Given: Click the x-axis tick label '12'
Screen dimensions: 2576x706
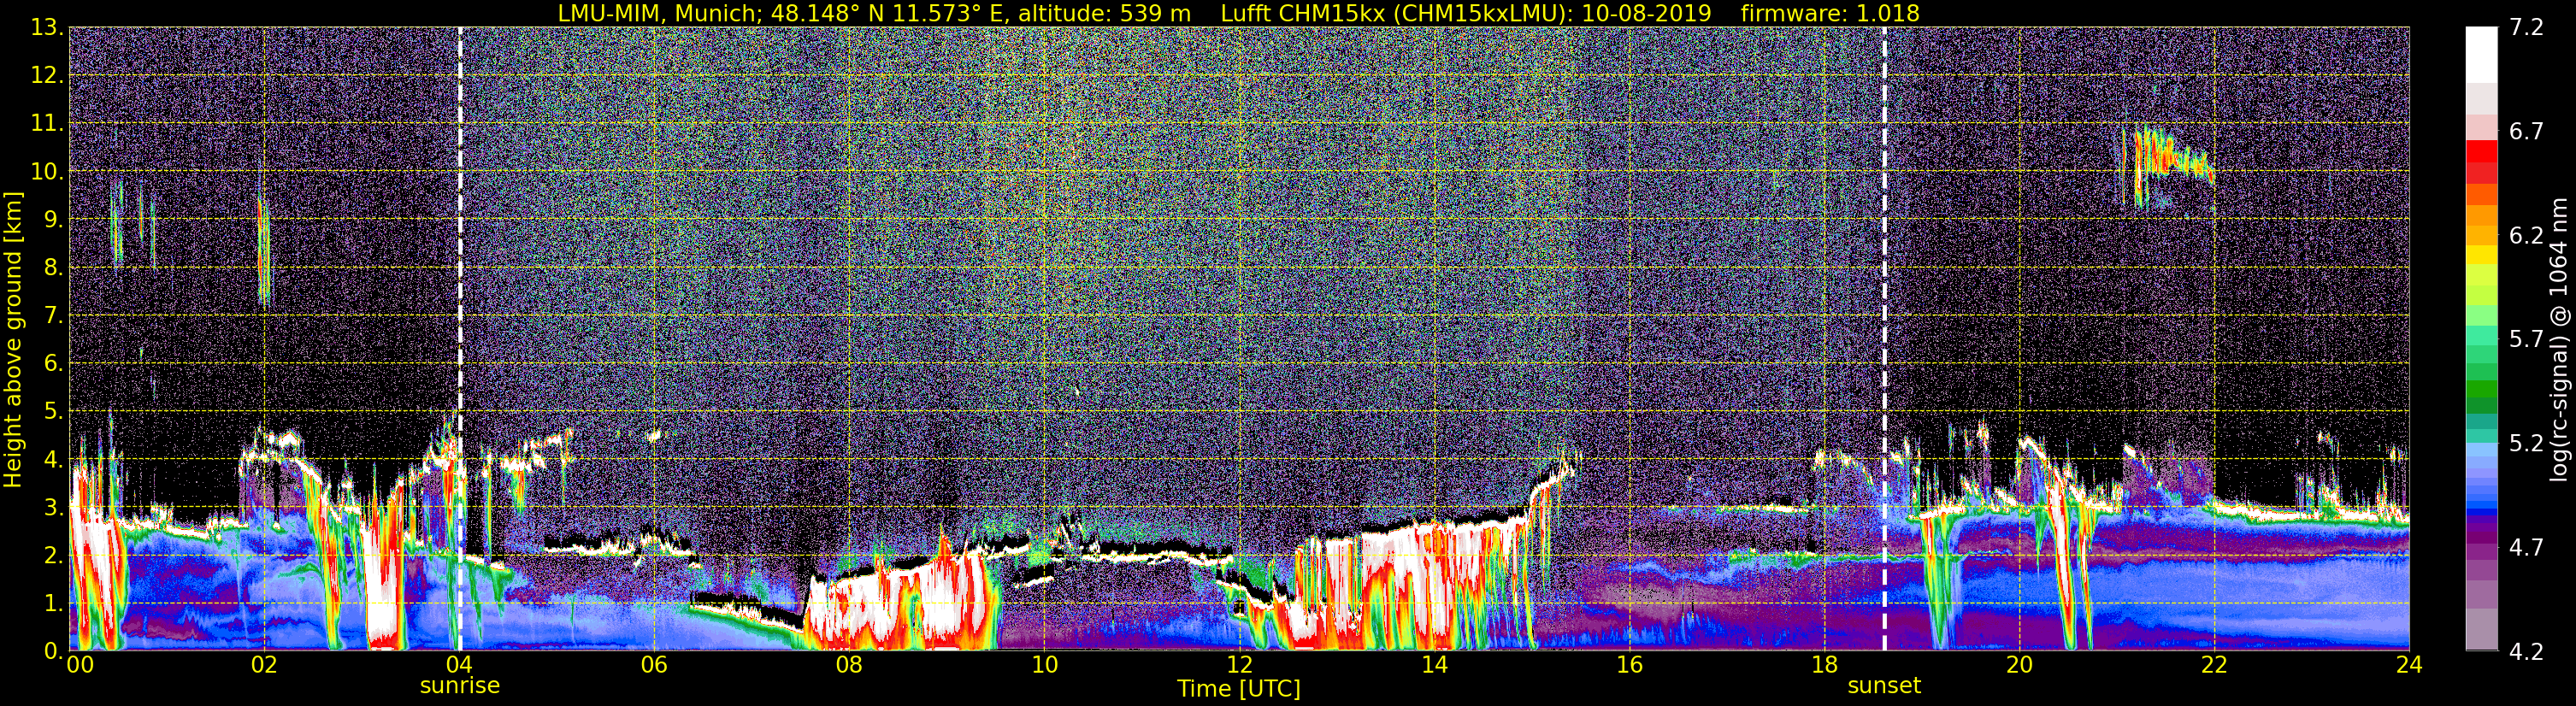Looking at the screenshot, I should 1239,666.
